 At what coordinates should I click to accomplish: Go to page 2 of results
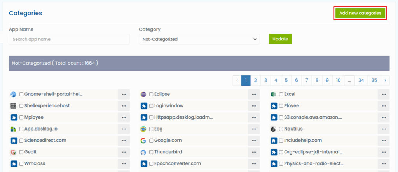pos(255,80)
